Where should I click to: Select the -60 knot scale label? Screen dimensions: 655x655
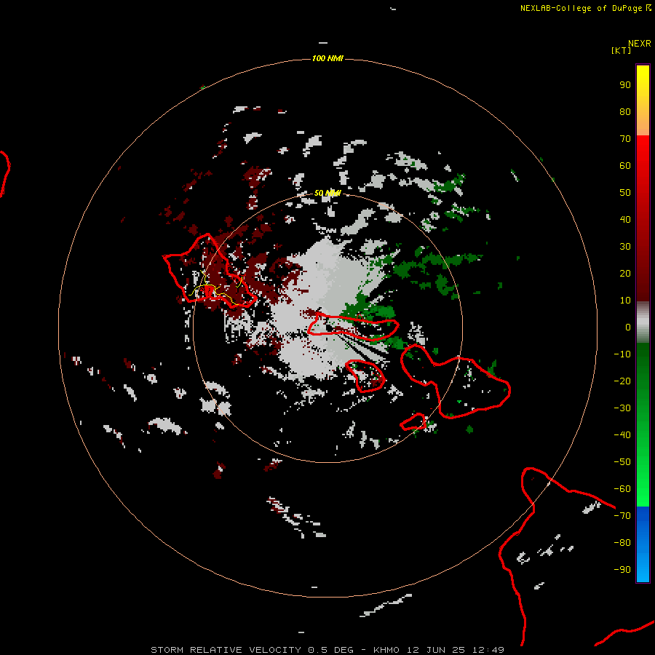point(622,489)
